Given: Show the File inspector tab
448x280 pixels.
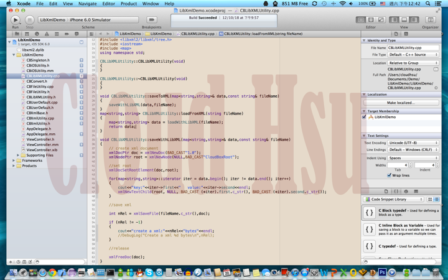Looking at the screenshot, I should [396, 34].
